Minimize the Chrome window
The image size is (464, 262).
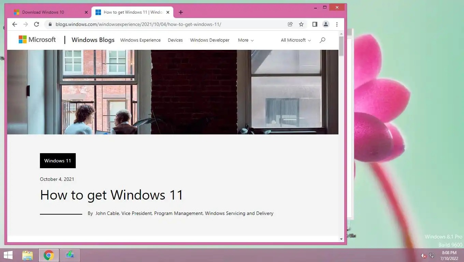(x=316, y=7)
